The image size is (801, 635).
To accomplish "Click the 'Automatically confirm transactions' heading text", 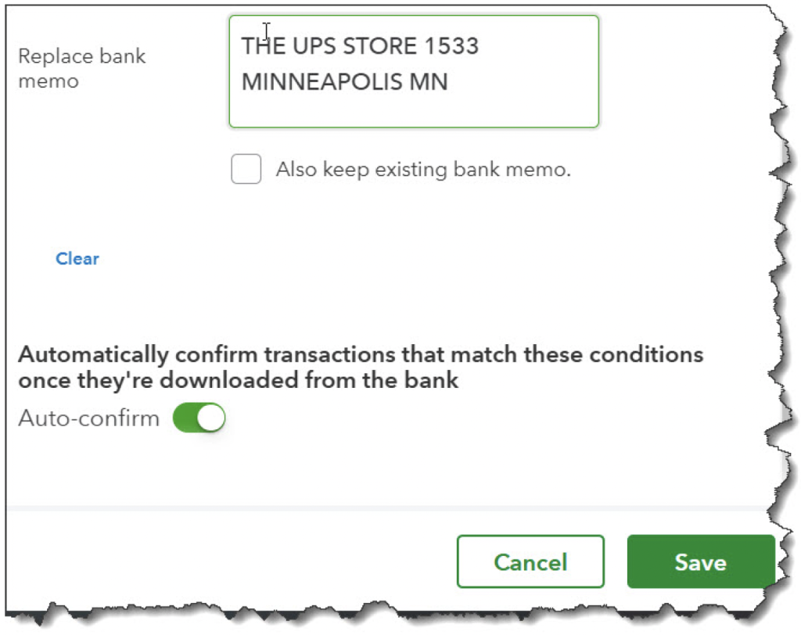I will [361, 354].
